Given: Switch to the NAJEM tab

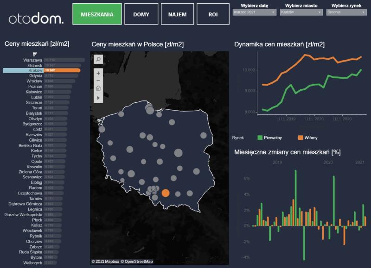Looking at the screenshot, I should click(x=177, y=14).
